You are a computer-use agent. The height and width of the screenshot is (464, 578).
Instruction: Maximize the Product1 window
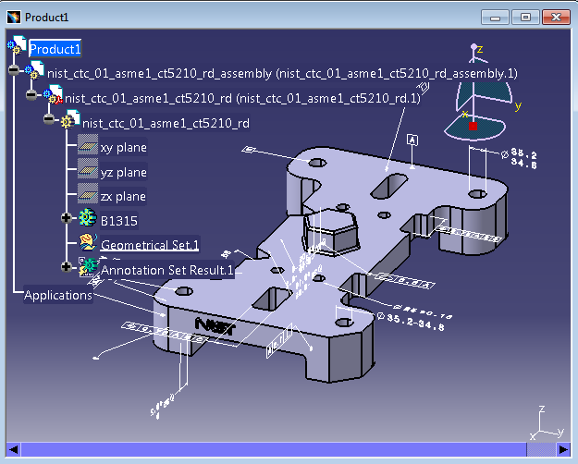click(x=525, y=18)
